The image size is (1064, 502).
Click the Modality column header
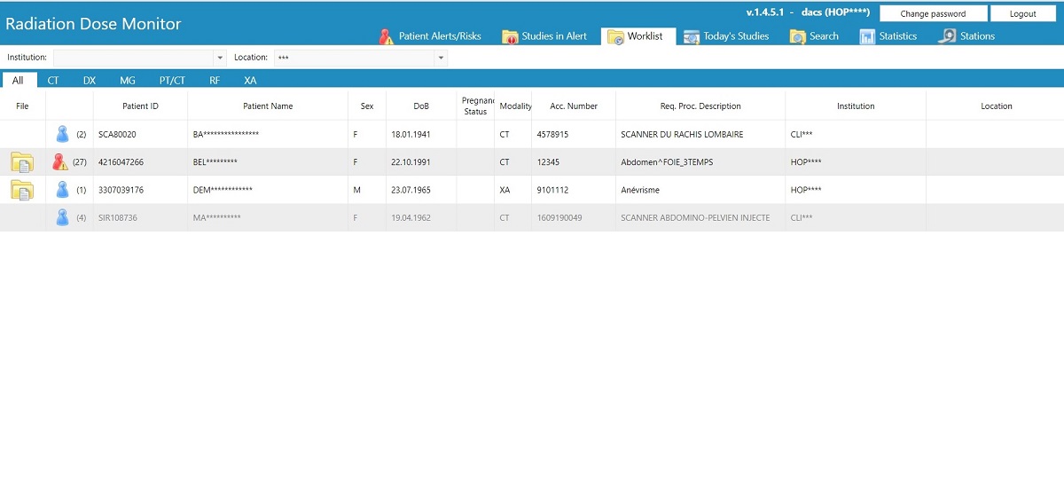pos(515,106)
